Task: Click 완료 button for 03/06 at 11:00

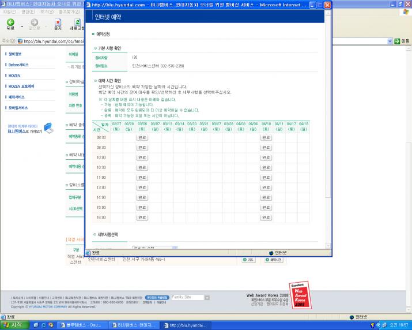Action: click(142, 178)
